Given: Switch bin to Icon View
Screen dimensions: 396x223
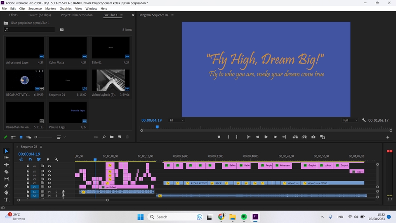Looking at the screenshot, I should [x=21, y=137].
